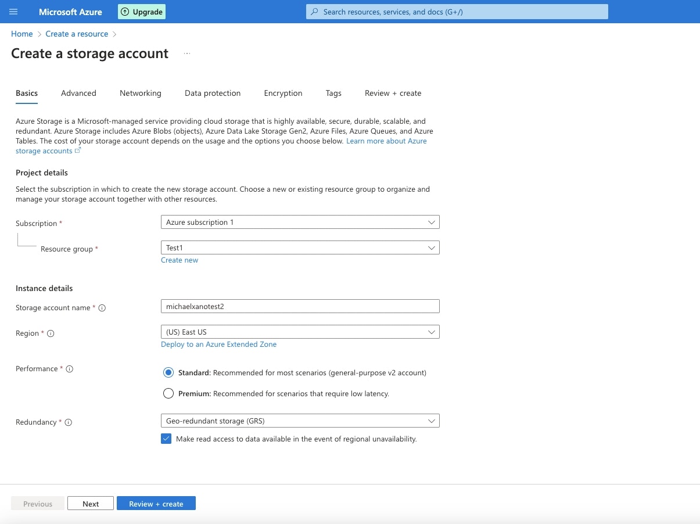Click the search magnifier icon
The image size is (700, 524).
315,12
